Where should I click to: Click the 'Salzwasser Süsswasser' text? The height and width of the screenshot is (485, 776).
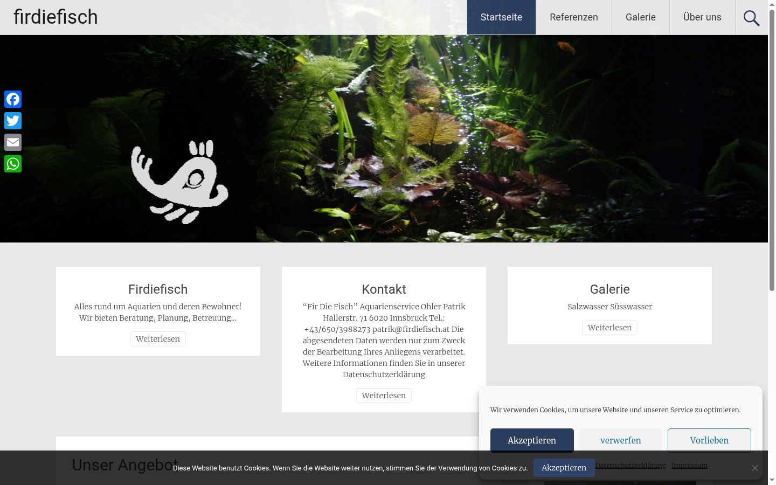point(609,307)
